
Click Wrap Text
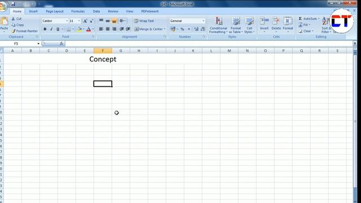[x=144, y=21]
